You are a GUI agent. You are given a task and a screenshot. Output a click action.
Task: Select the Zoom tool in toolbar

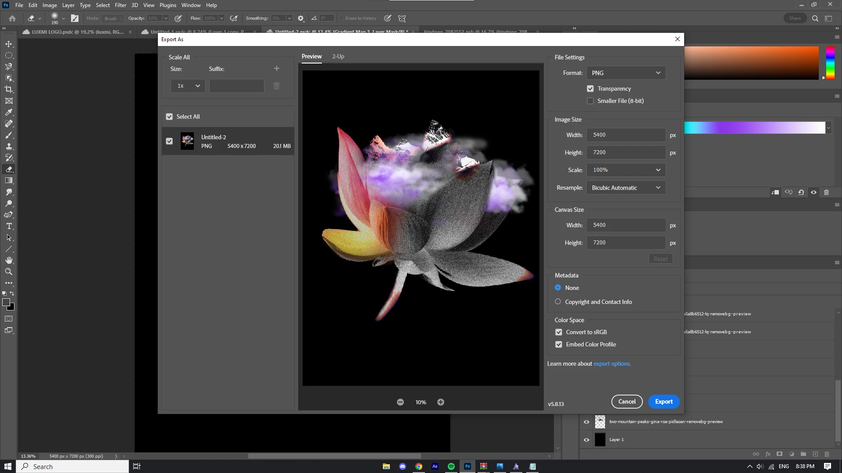[x=9, y=272]
